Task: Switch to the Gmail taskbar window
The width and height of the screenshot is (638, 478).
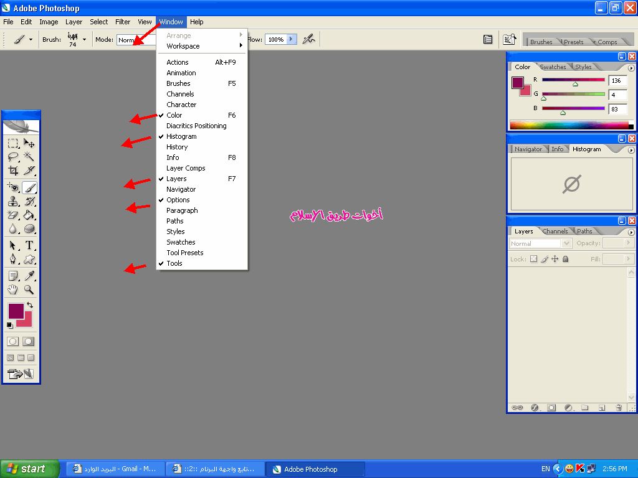Action: pyautogui.click(x=115, y=469)
